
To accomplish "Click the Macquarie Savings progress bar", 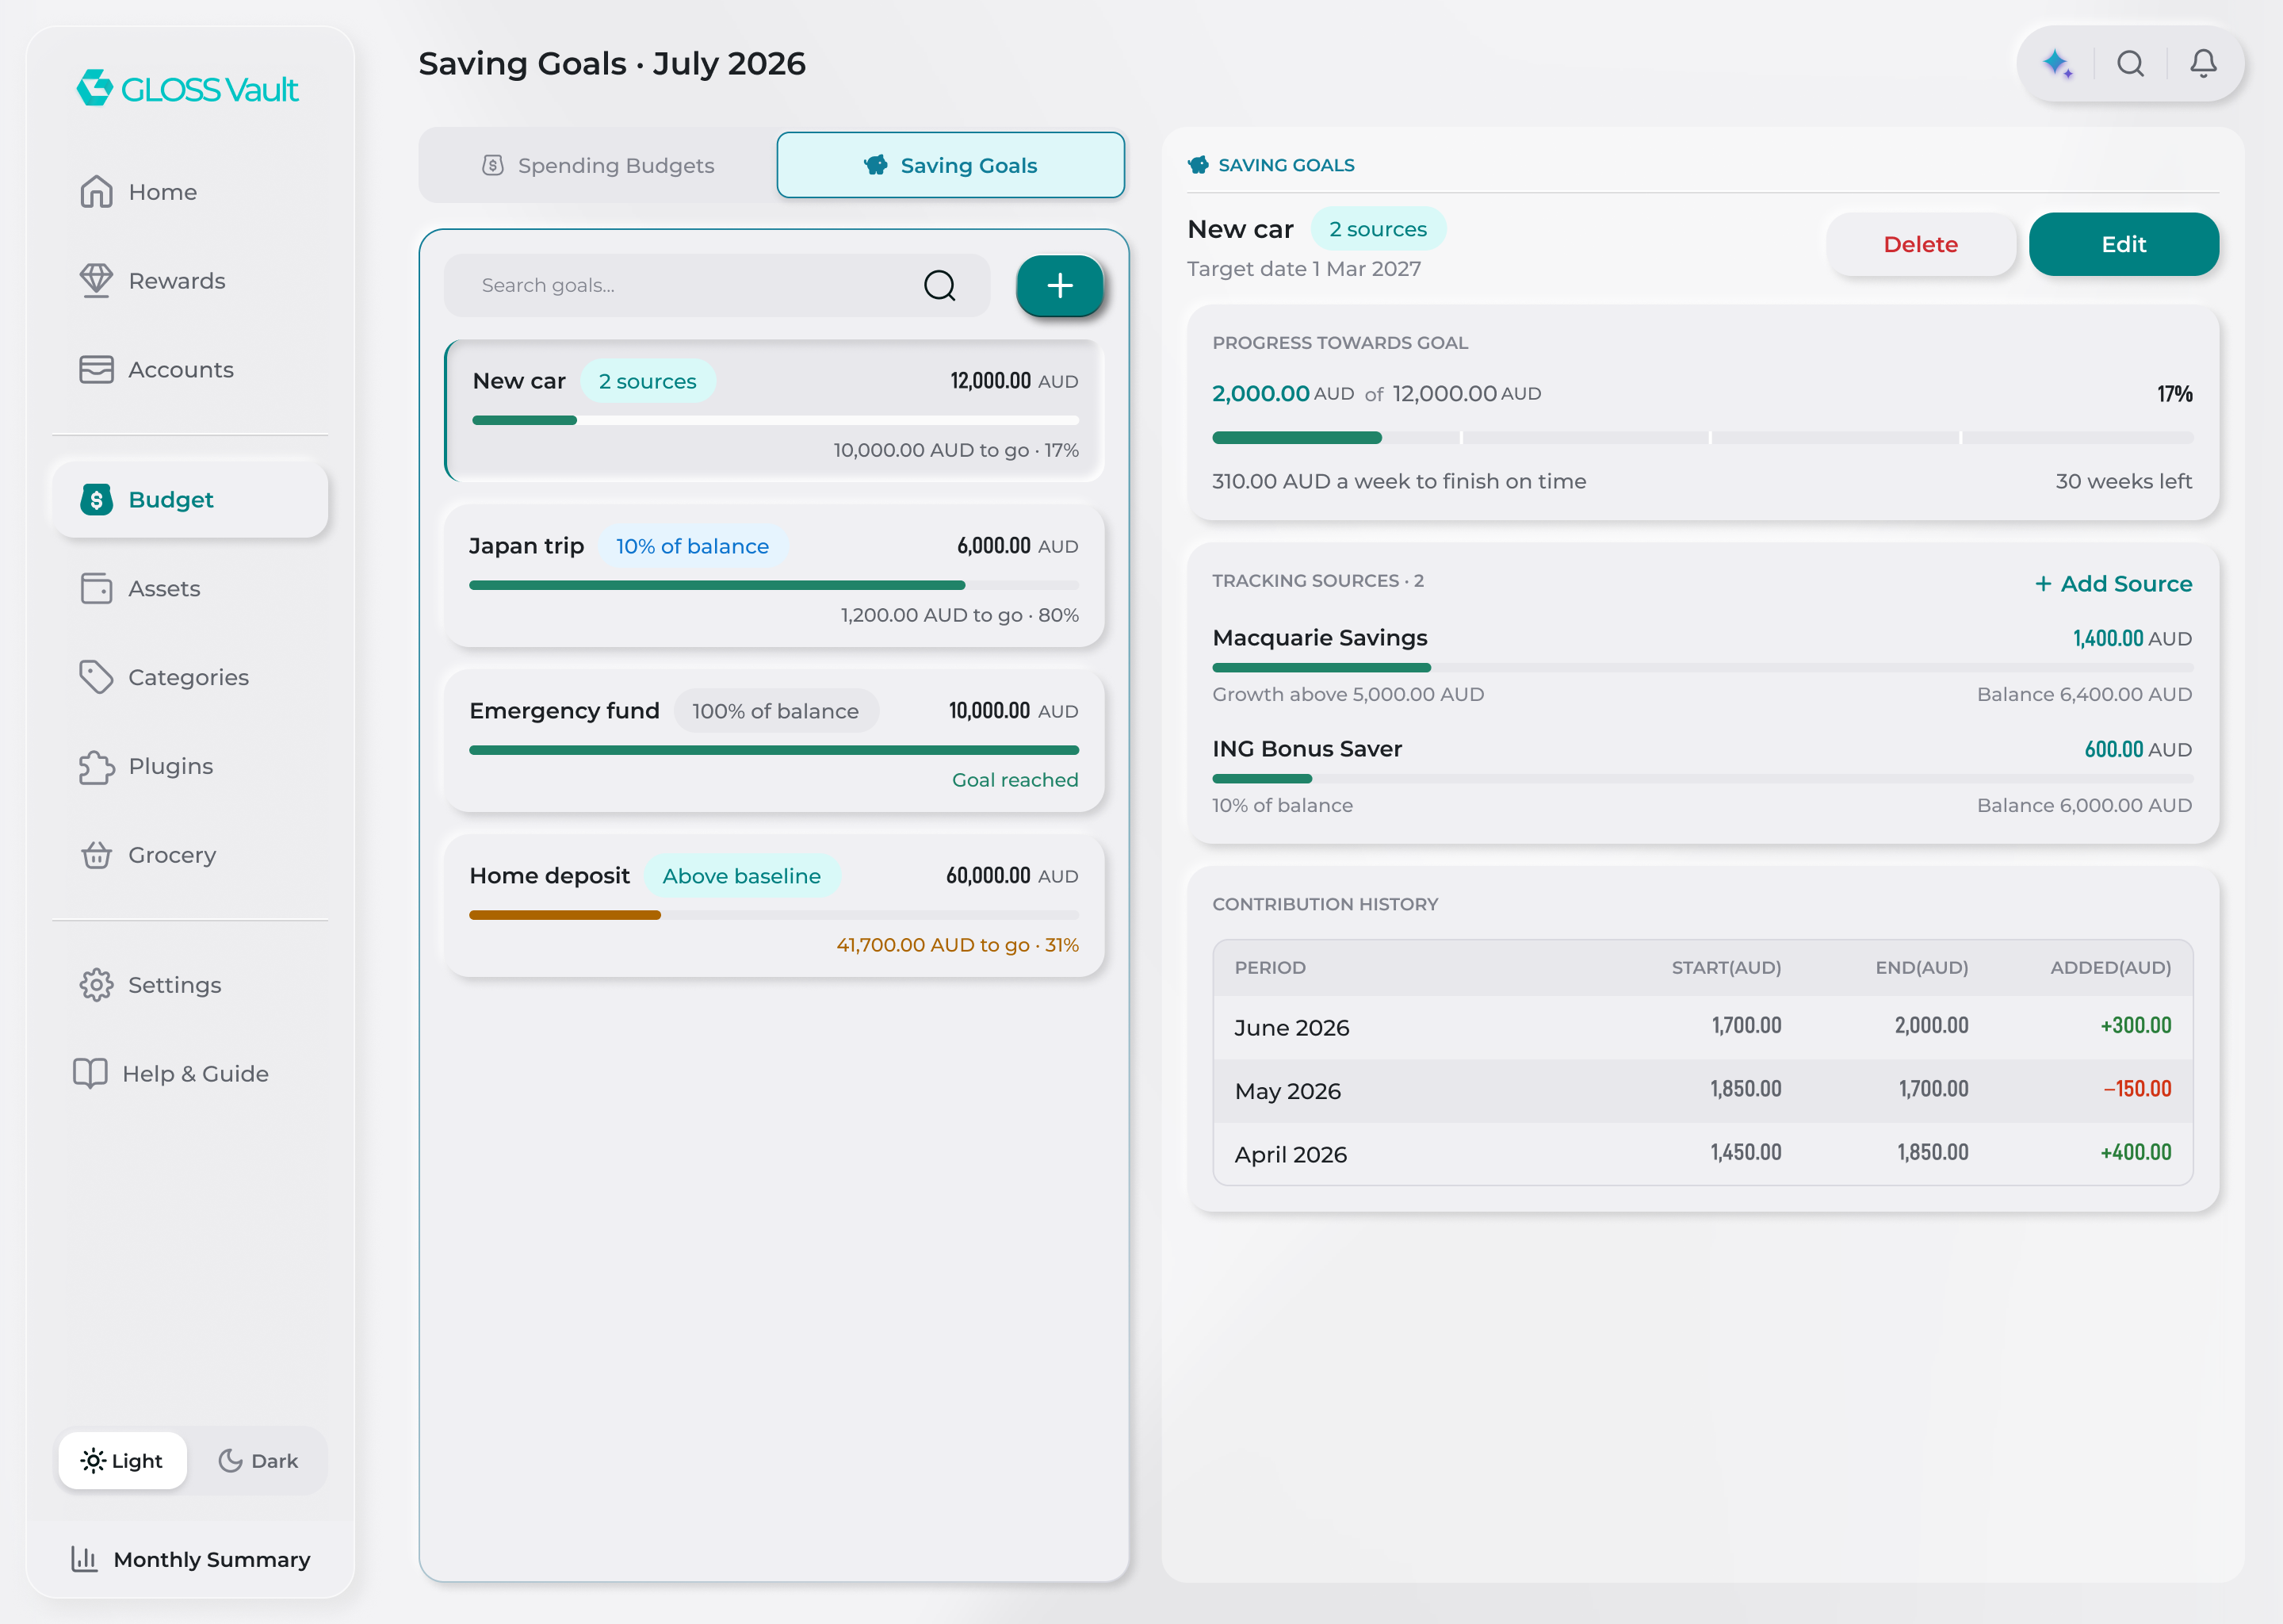I will (x=1702, y=667).
